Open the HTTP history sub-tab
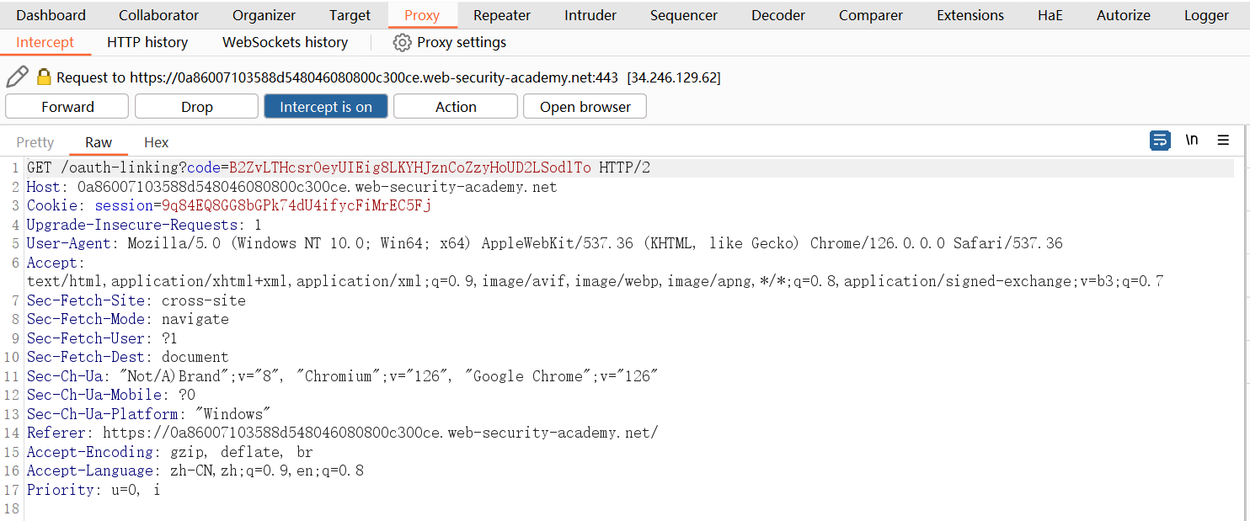Screen dimensions: 1250x521 point(147,42)
